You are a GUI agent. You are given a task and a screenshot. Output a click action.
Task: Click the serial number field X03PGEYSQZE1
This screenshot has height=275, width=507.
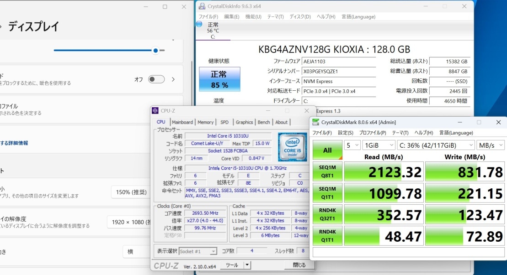pyautogui.click(x=338, y=71)
